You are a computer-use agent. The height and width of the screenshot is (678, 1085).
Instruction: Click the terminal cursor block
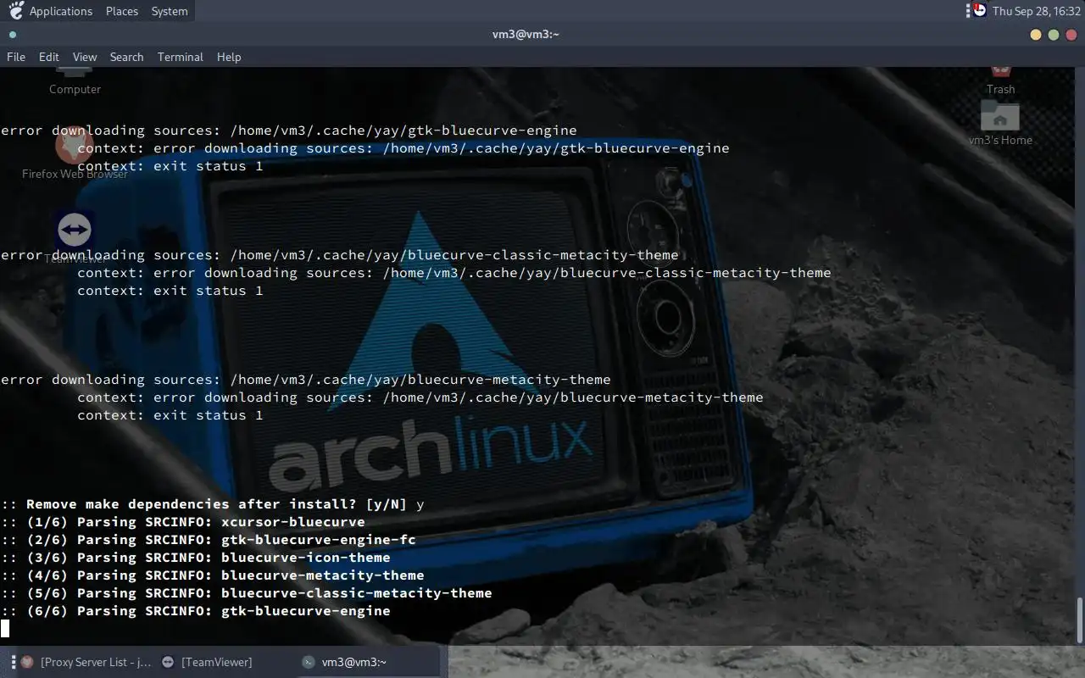[x=5, y=628]
